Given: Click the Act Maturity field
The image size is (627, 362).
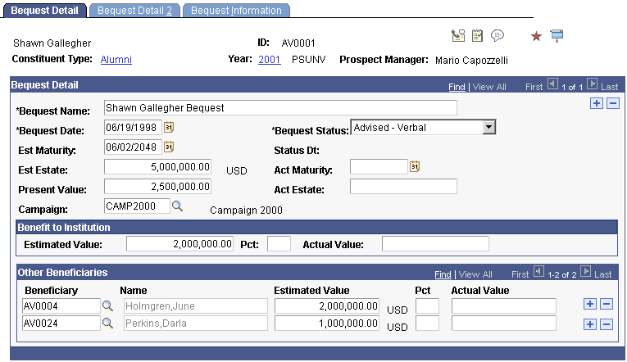Looking at the screenshot, I should click(379, 166).
